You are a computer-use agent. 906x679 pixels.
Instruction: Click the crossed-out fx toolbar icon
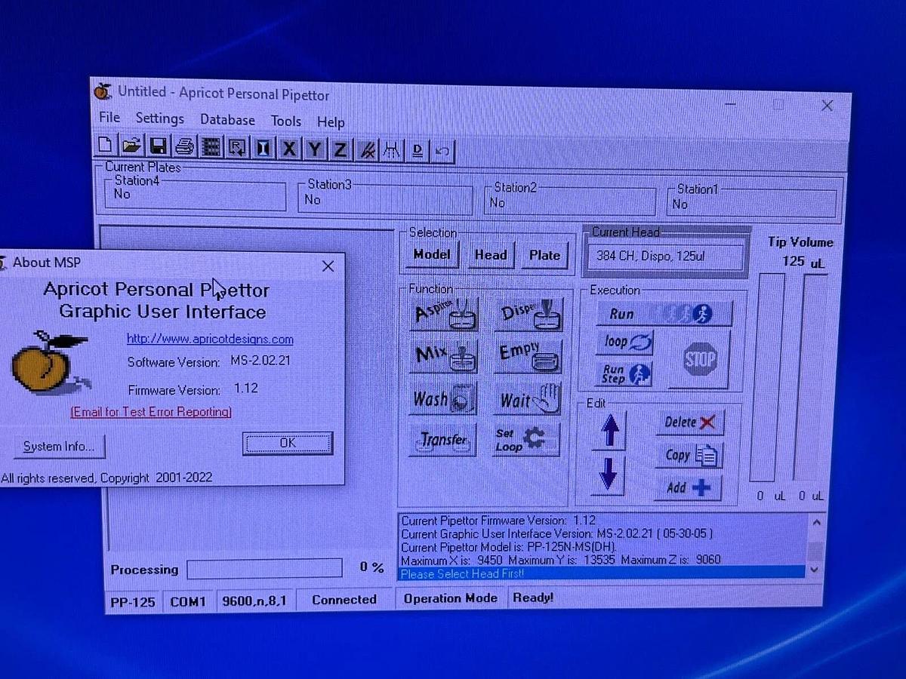pos(366,150)
